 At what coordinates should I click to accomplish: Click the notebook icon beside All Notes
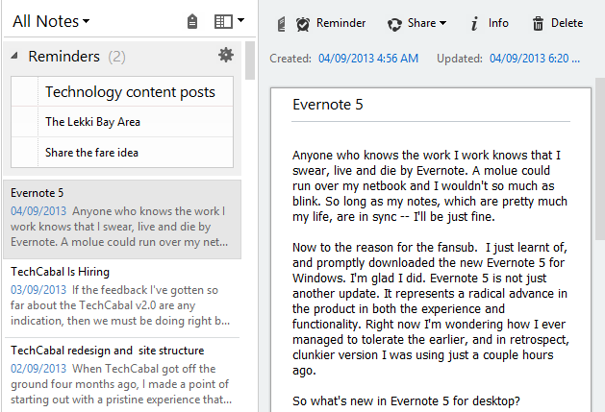pyautogui.click(x=192, y=21)
